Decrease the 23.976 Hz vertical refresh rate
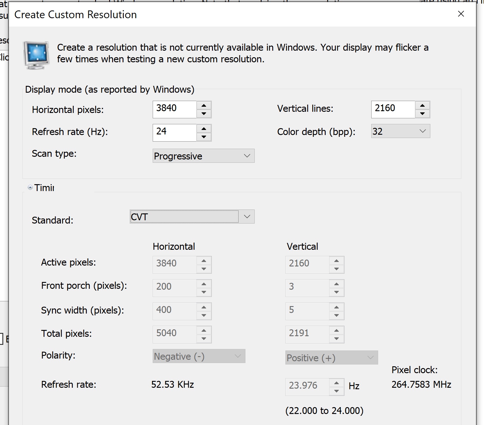The width and height of the screenshot is (484, 425). pyautogui.click(x=336, y=391)
